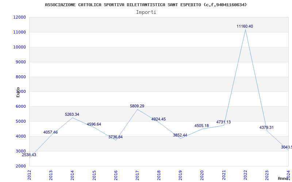Click the Euro y-axis title
The width and height of the screenshot is (292, 182).
point(18,92)
